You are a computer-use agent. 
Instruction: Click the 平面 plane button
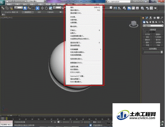[158, 45]
